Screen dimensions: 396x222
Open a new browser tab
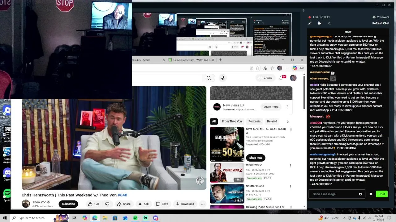pyautogui.click(x=220, y=60)
